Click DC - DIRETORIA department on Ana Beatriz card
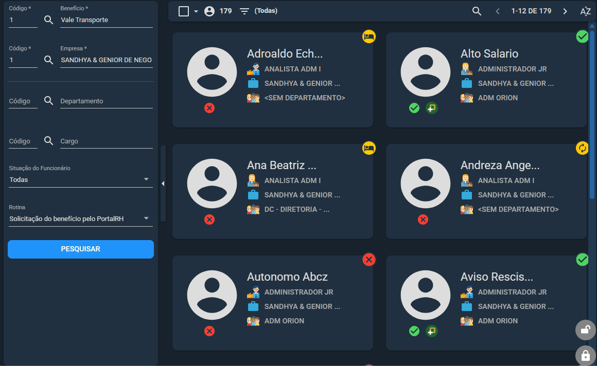The image size is (597, 366). coord(297,209)
